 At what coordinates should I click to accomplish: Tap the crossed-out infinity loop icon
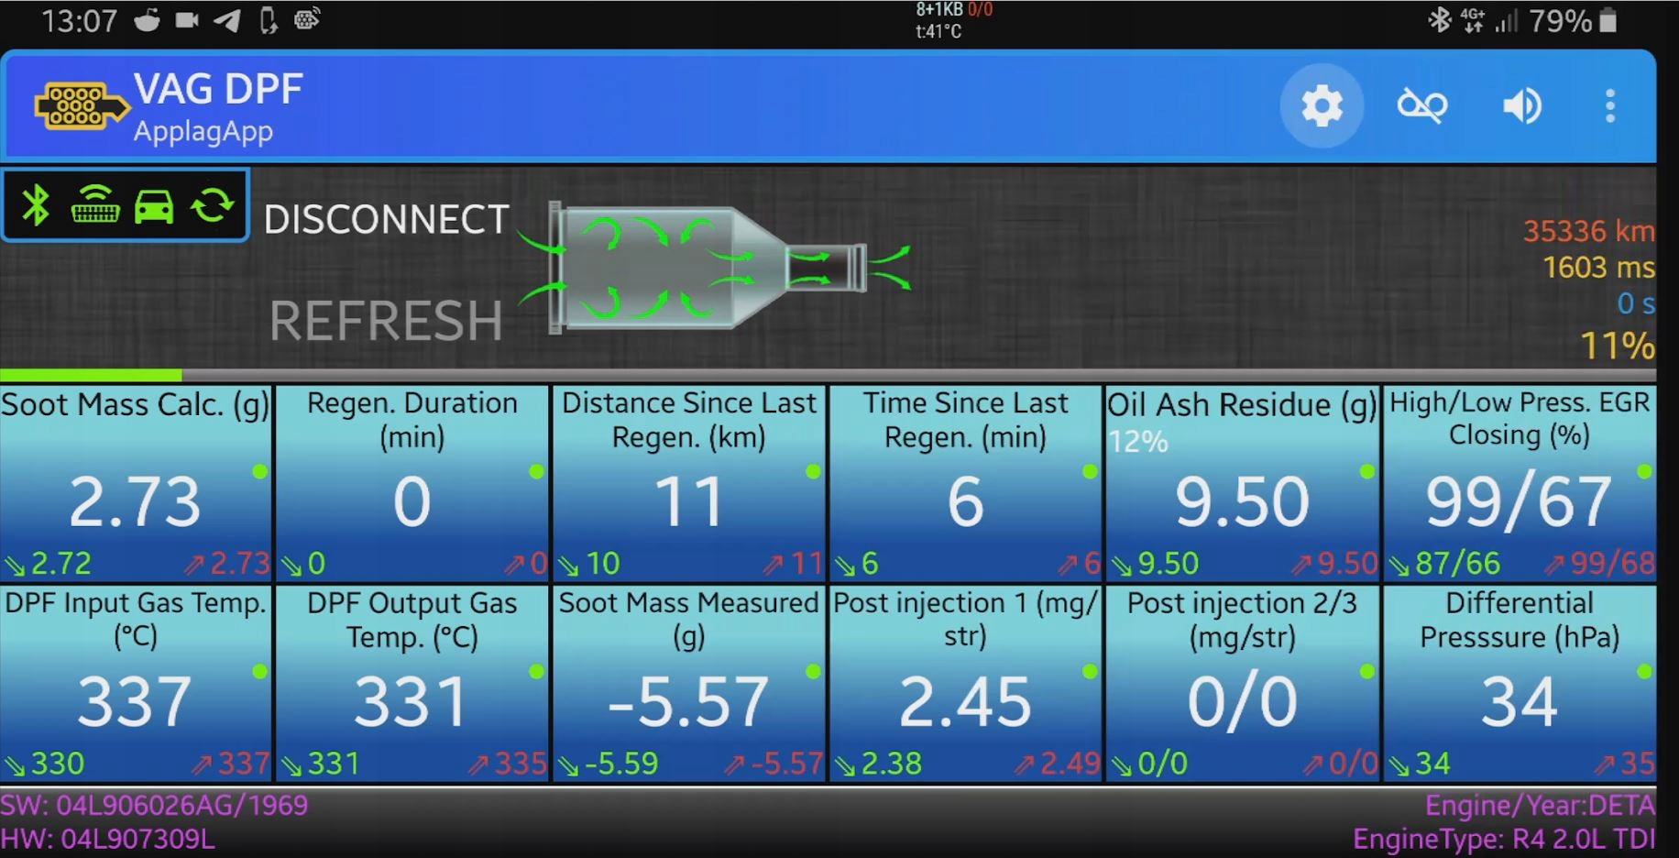click(x=1421, y=106)
